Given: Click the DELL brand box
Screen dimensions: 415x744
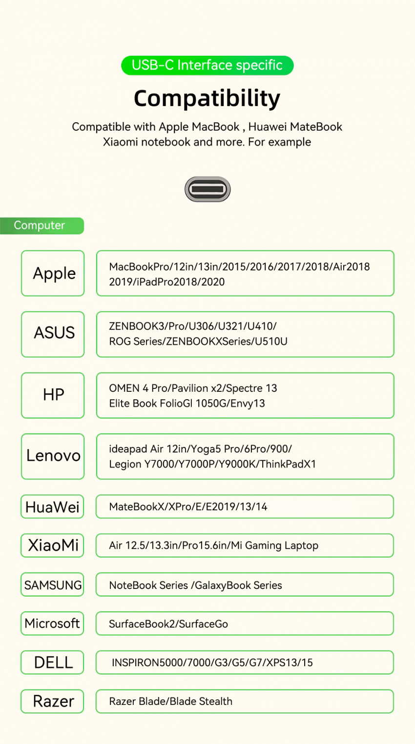Looking at the screenshot, I should (52, 662).
